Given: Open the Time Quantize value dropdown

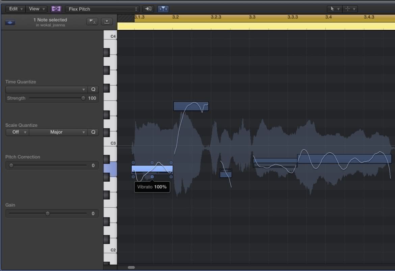Looking at the screenshot, I should [47, 90].
